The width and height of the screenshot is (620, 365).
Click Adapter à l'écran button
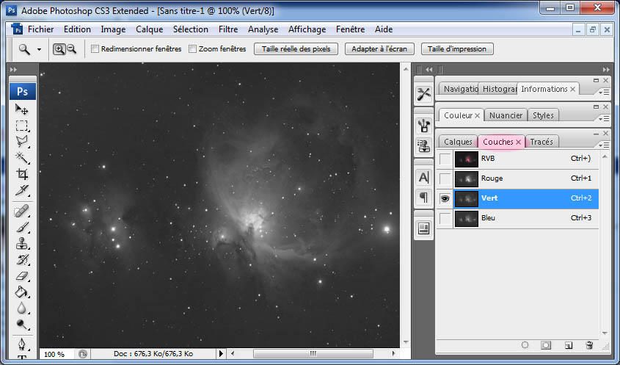click(379, 49)
